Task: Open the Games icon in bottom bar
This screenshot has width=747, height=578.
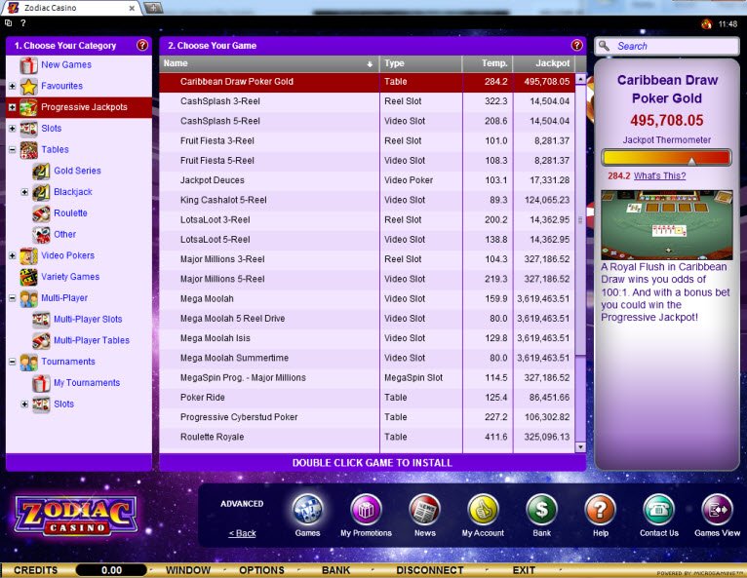Action: tap(307, 510)
